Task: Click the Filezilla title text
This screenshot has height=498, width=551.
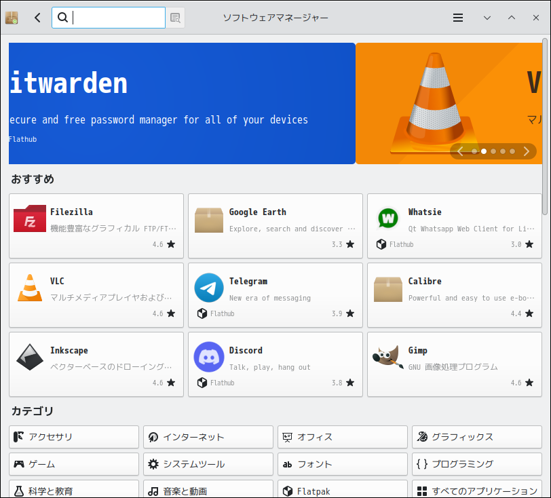Action: (71, 212)
